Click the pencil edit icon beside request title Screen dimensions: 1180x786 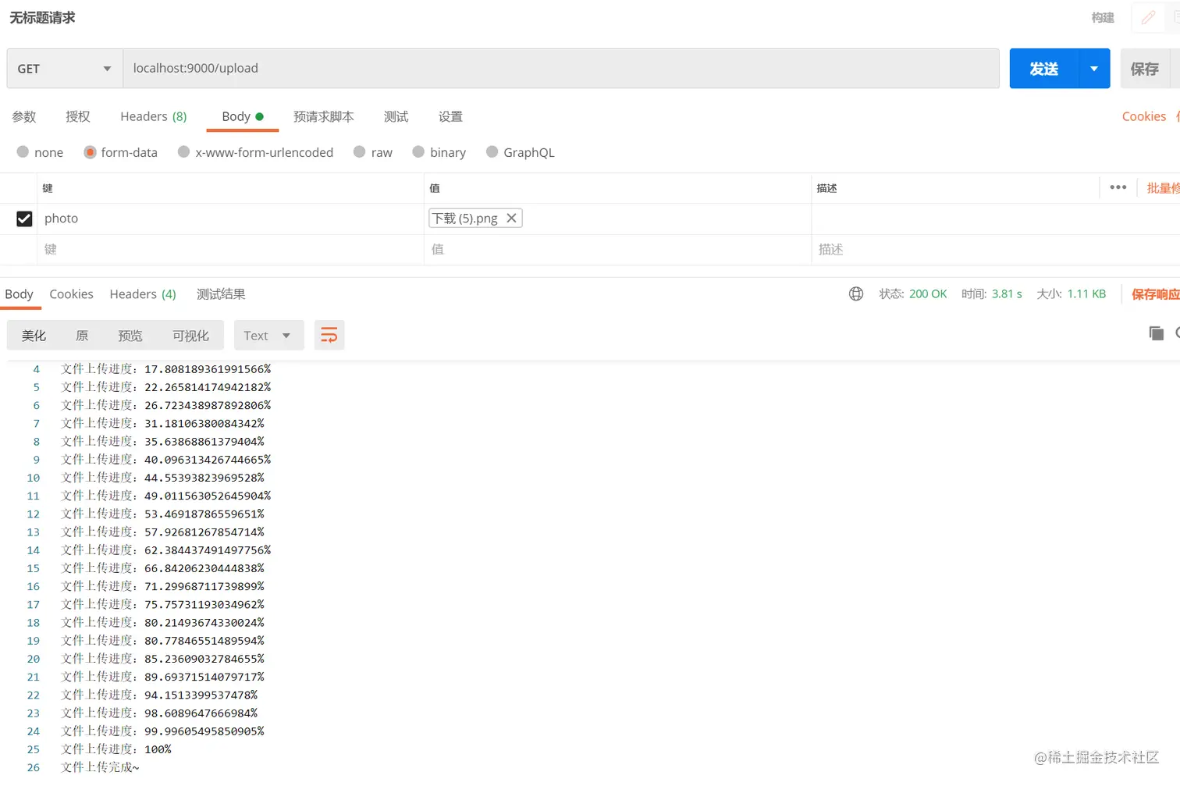pos(1148,18)
